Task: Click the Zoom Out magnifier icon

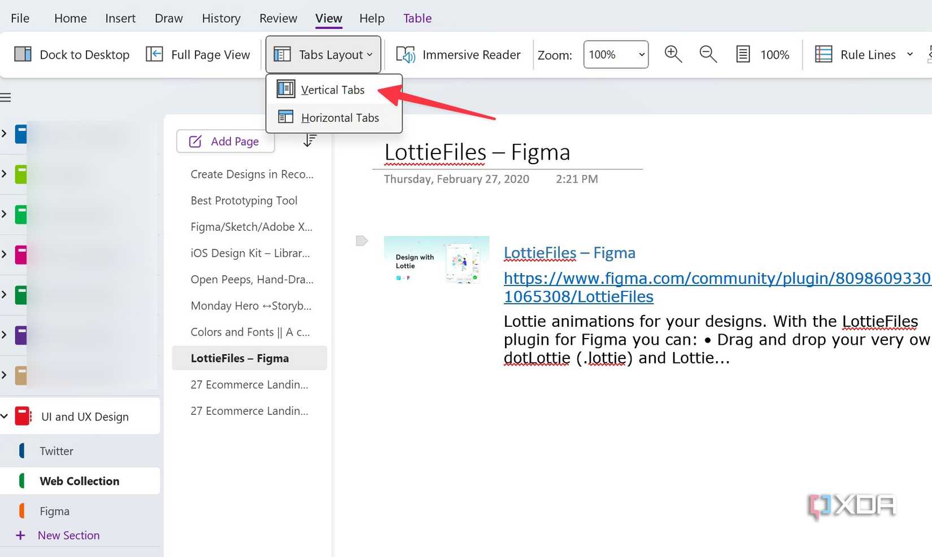Action: click(x=708, y=54)
